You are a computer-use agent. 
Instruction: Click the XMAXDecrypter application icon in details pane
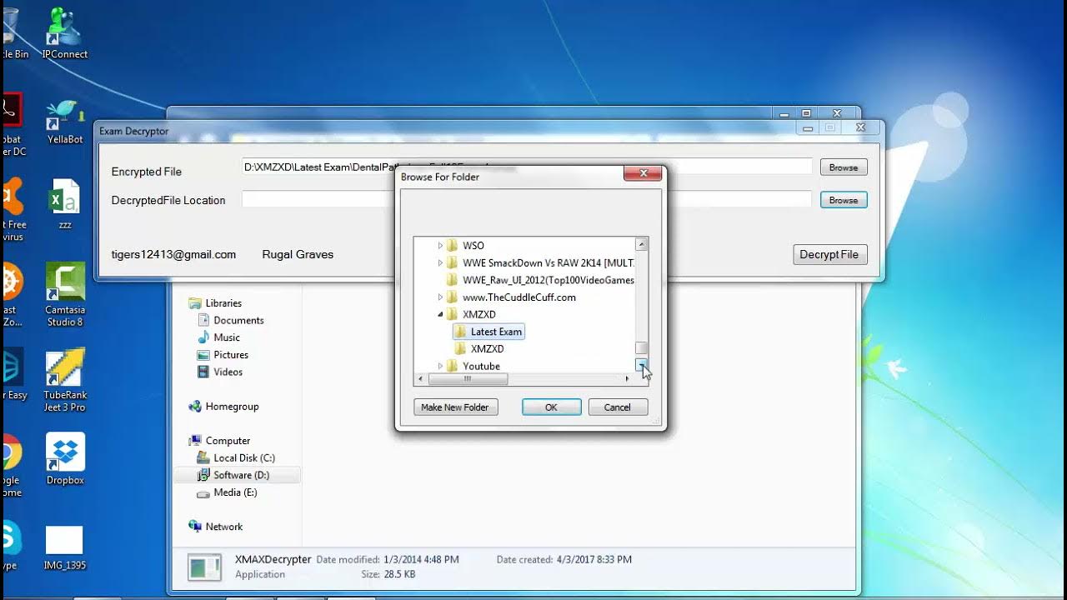tap(204, 567)
